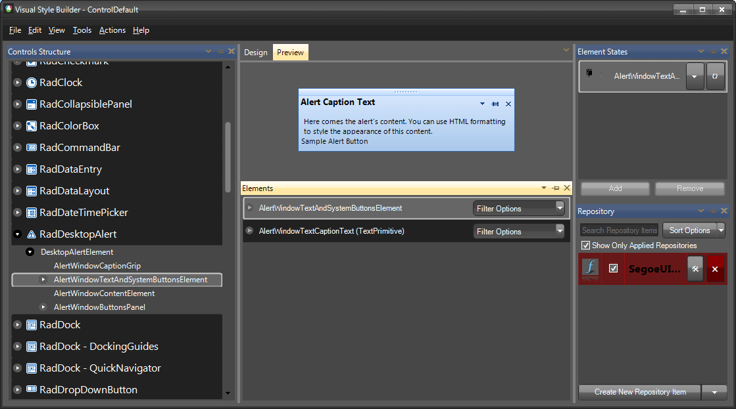Uncheck Show Only Applied Repositories
736x409 pixels.
(x=586, y=246)
